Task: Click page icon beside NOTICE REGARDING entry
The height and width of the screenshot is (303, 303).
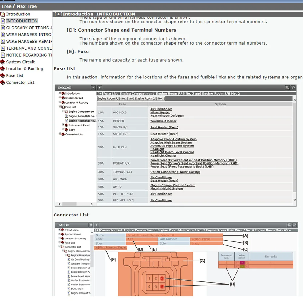Action: (x=3, y=55)
